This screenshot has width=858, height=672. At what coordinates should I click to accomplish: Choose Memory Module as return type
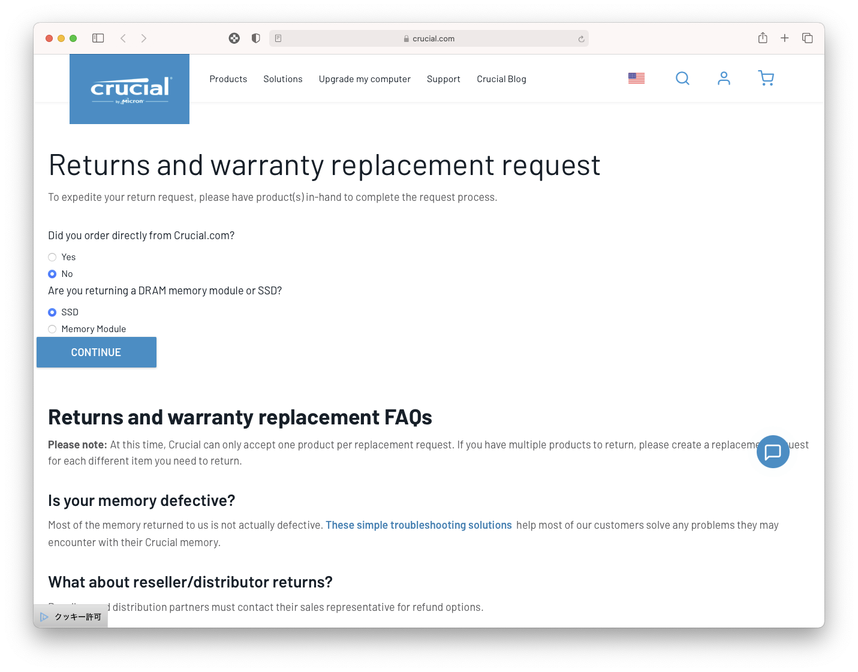(52, 329)
